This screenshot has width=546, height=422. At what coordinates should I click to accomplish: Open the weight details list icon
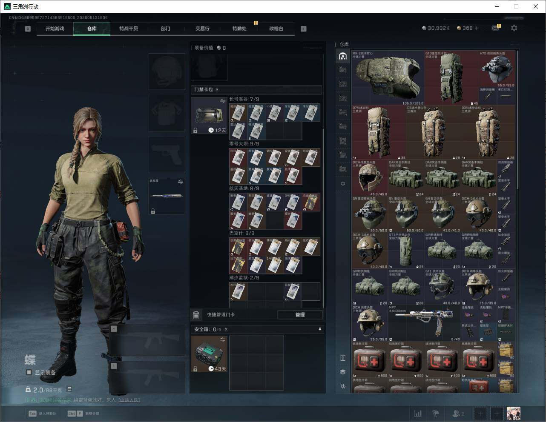[x=69, y=389]
